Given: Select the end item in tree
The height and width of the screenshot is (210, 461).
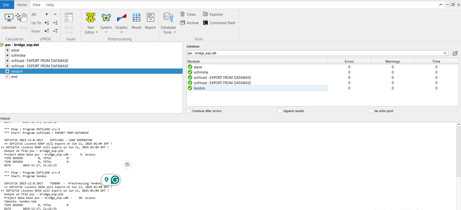Looking at the screenshot, I should pyautogui.click(x=14, y=76).
